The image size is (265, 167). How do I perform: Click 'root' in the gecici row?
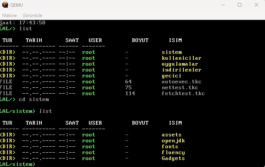coord(88,76)
